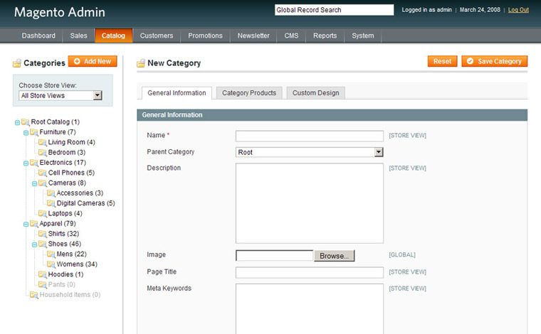Viewport: 541px width, 334px height.
Task: Click the Mens folder icon
Action: tap(51, 254)
